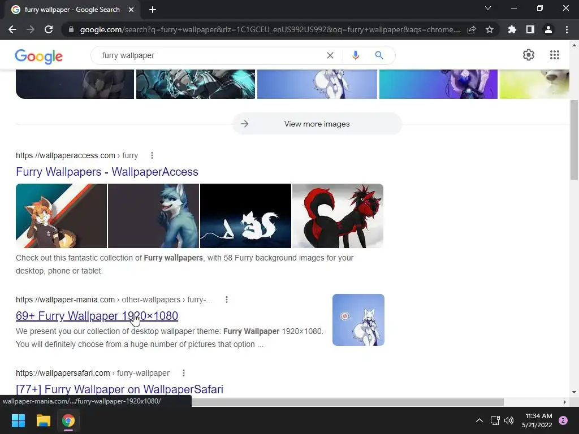Viewport: 579px width, 434px height.
Task: Click the scrollbar down arrow
Action: coord(574,392)
